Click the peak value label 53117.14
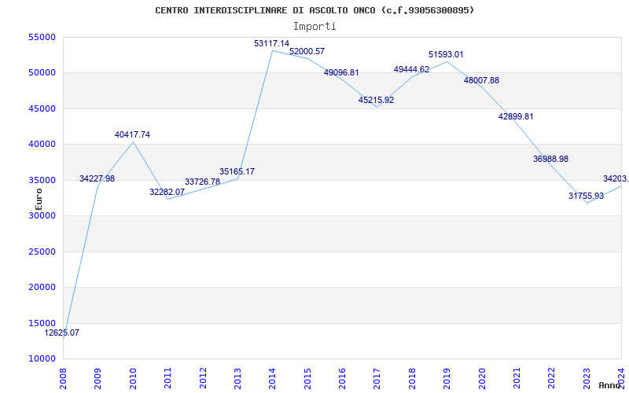This screenshot has width=629, height=393. click(271, 44)
